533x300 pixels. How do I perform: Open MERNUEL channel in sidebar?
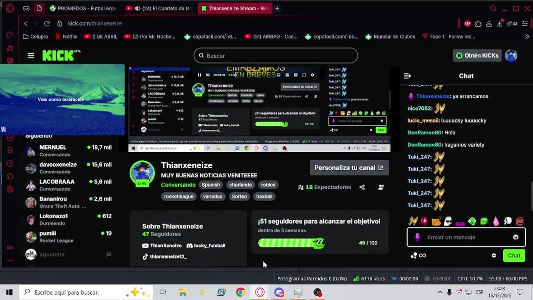(x=69, y=151)
